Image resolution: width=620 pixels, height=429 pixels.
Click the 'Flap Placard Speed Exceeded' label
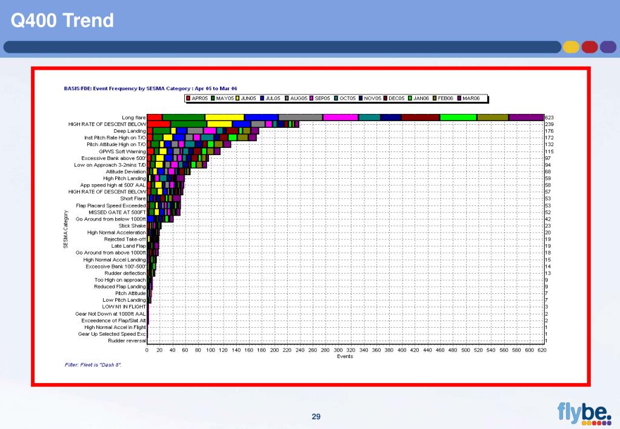pos(111,205)
